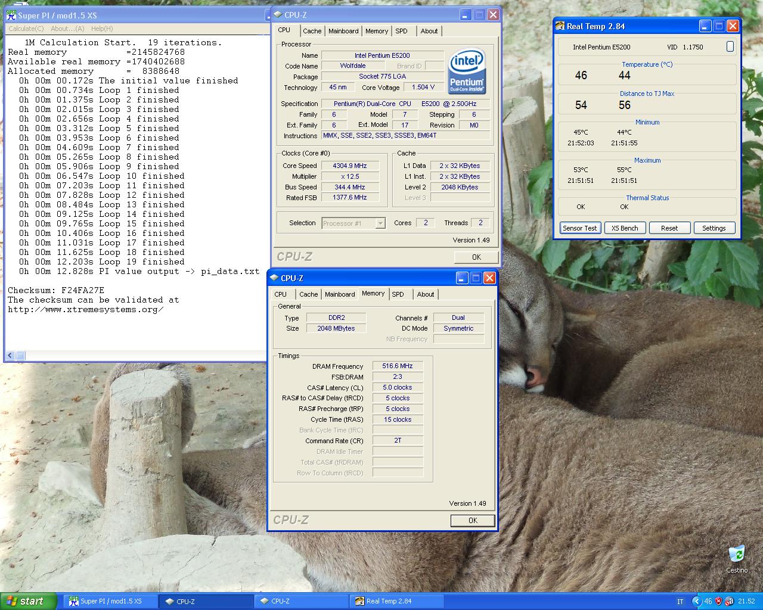The image size is (763, 610).
Task: Click the Code Name field Wolfdale
Action: (353, 66)
